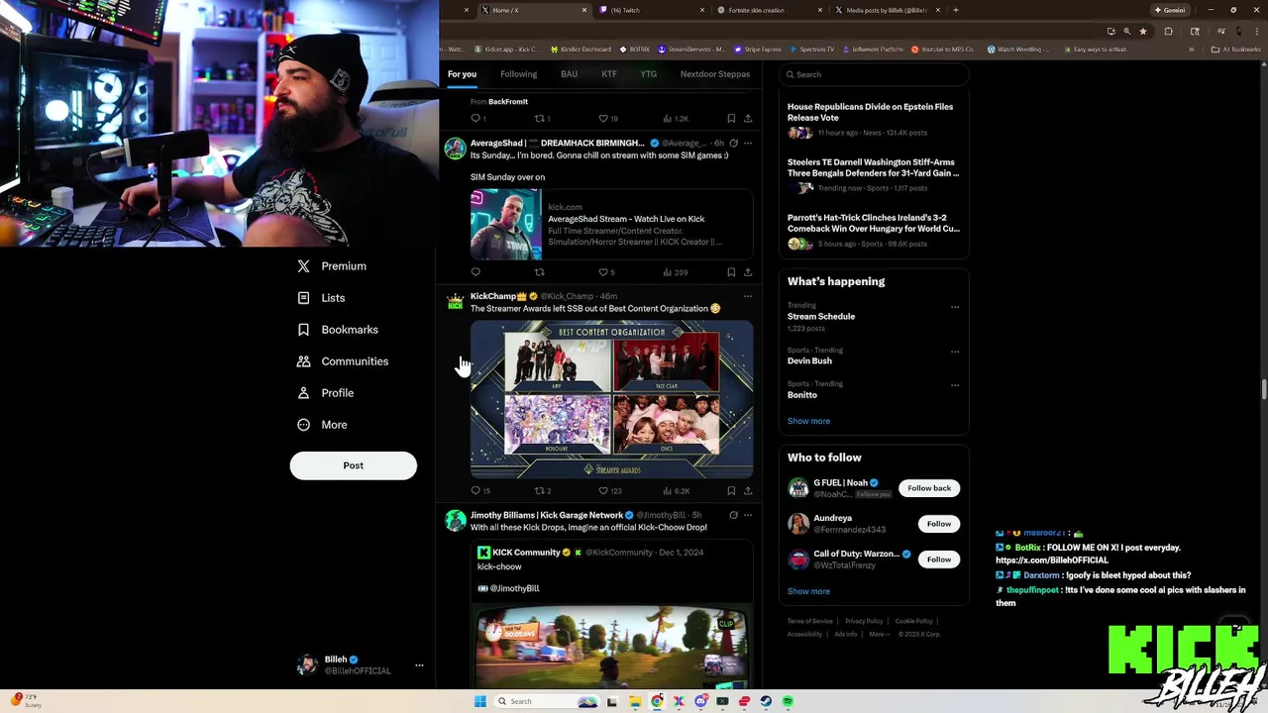Open options for Bonitto trend
The image size is (1268, 713).
(955, 385)
